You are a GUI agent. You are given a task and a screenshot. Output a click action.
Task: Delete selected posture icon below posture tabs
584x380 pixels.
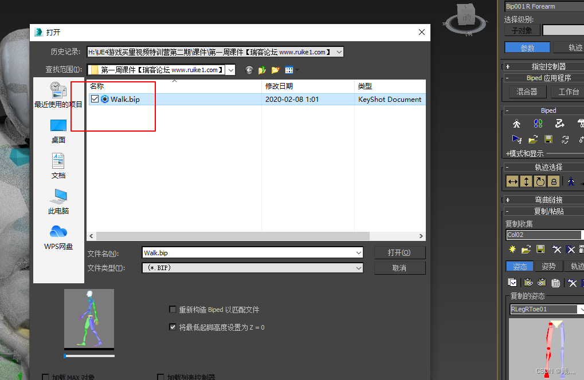tap(572, 283)
